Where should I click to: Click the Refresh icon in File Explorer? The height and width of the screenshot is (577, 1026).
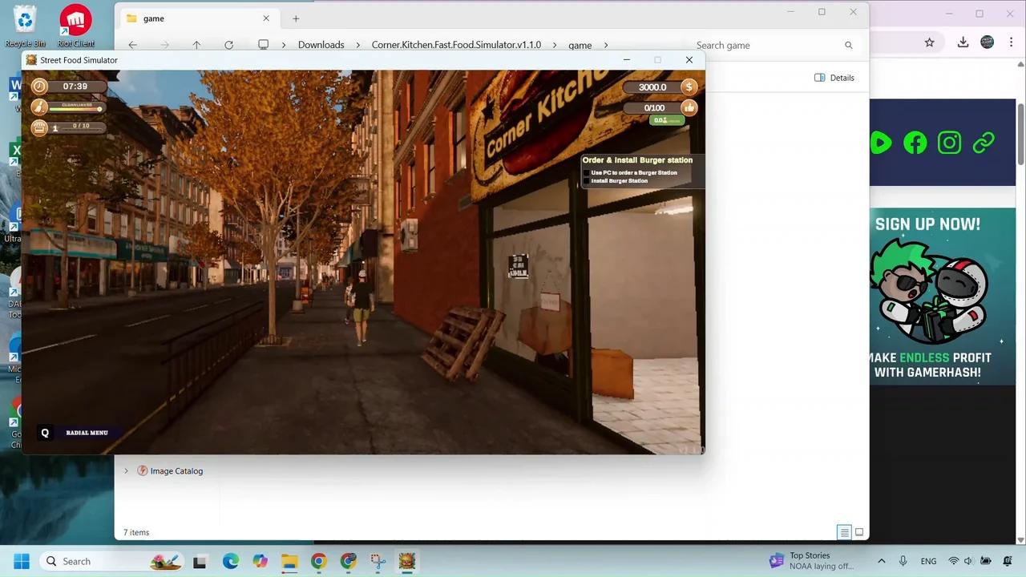(x=228, y=45)
